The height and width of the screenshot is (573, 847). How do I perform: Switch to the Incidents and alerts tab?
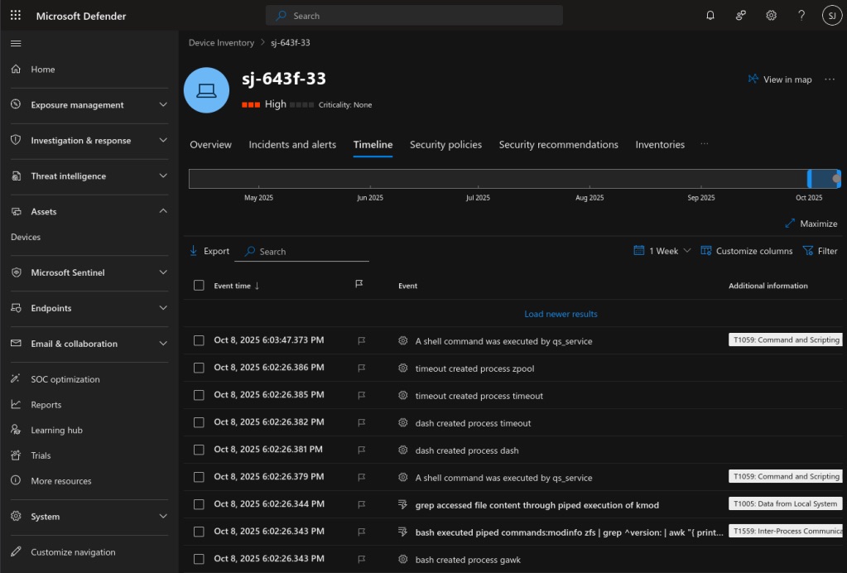pos(292,144)
